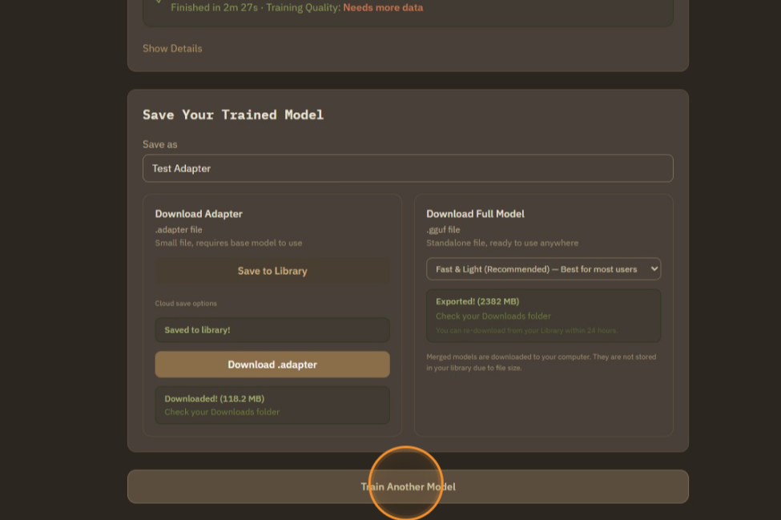This screenshot has width=781, height=520.
Task: Open the Fast & Light quality dropdown
Action: point(544,268)
